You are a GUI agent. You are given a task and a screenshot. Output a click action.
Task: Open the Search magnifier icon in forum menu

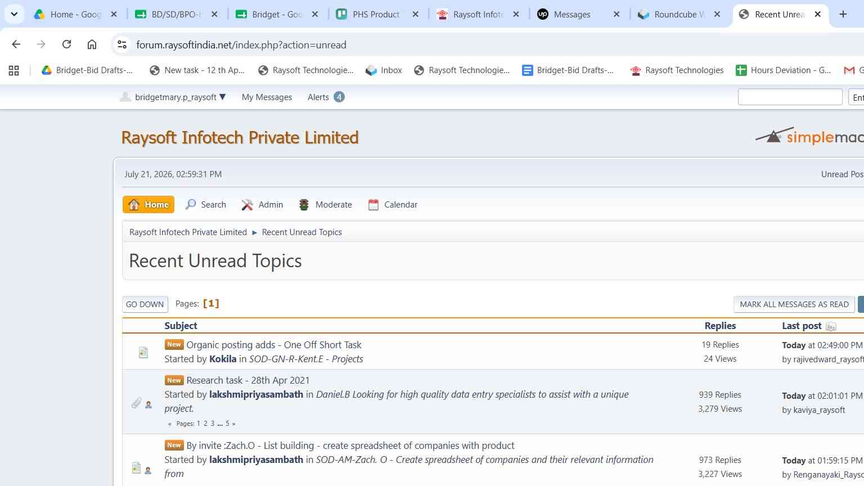click(x=191, y=205)
